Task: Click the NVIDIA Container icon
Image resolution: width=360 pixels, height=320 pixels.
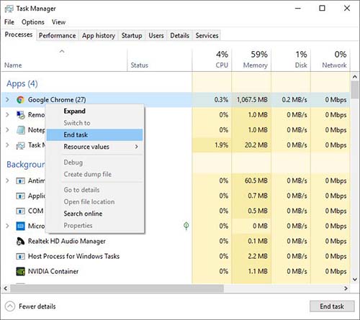Action: coord(20,271)
